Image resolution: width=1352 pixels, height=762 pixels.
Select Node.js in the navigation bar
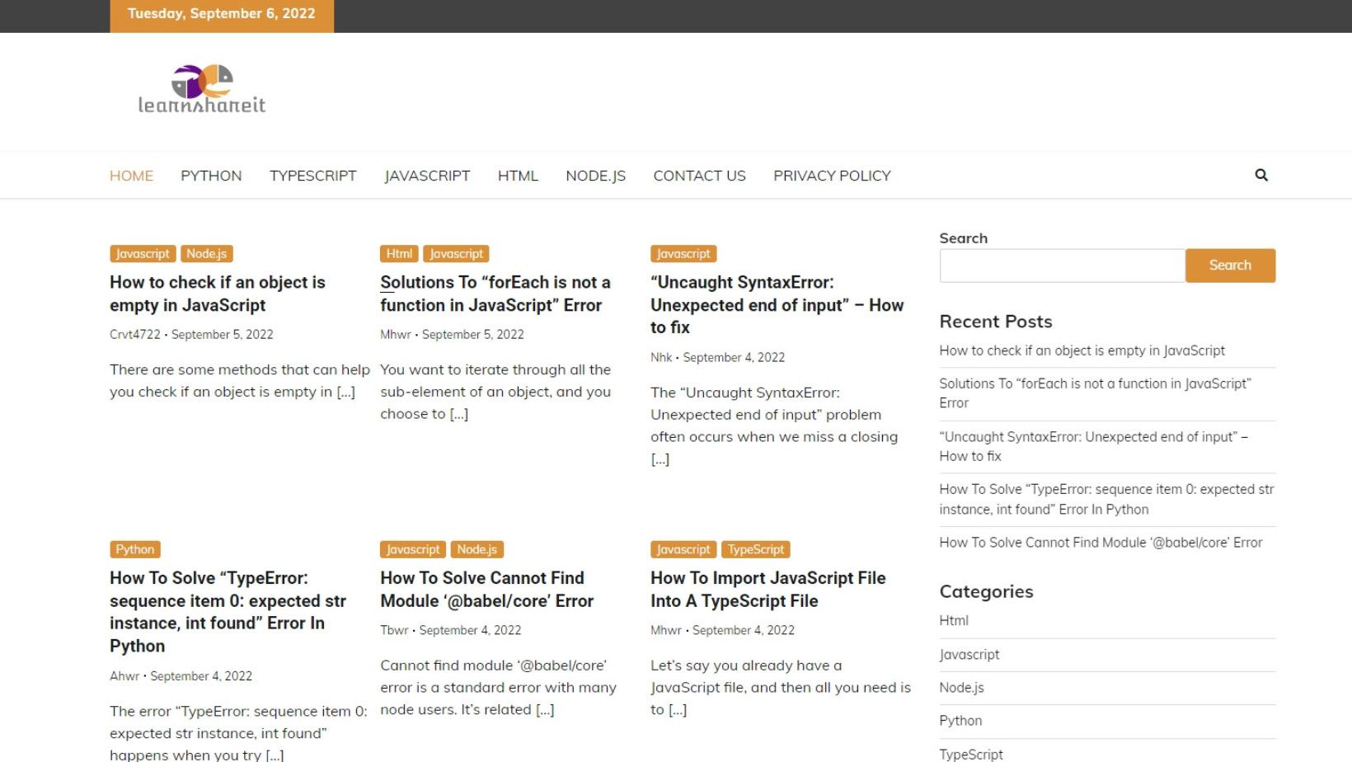[x=595, y=176]
